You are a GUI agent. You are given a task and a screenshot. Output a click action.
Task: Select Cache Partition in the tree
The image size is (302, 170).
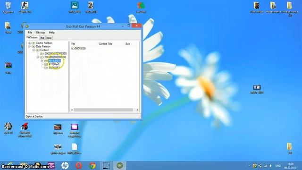(44, 43)
